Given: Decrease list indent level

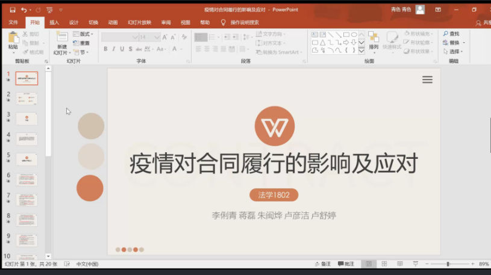Looking at the screenshot, I should coord(227,37).
